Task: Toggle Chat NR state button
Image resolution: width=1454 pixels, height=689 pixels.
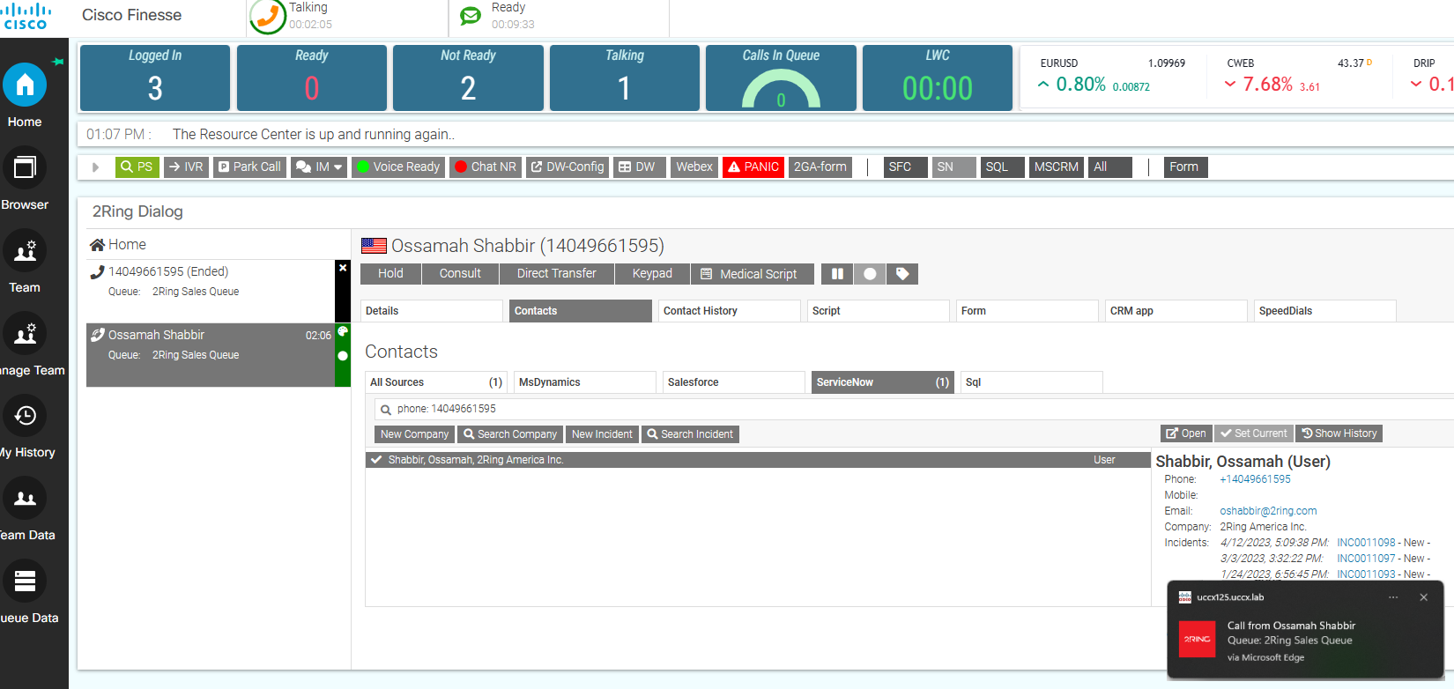Action: click(x=486, y=167)
